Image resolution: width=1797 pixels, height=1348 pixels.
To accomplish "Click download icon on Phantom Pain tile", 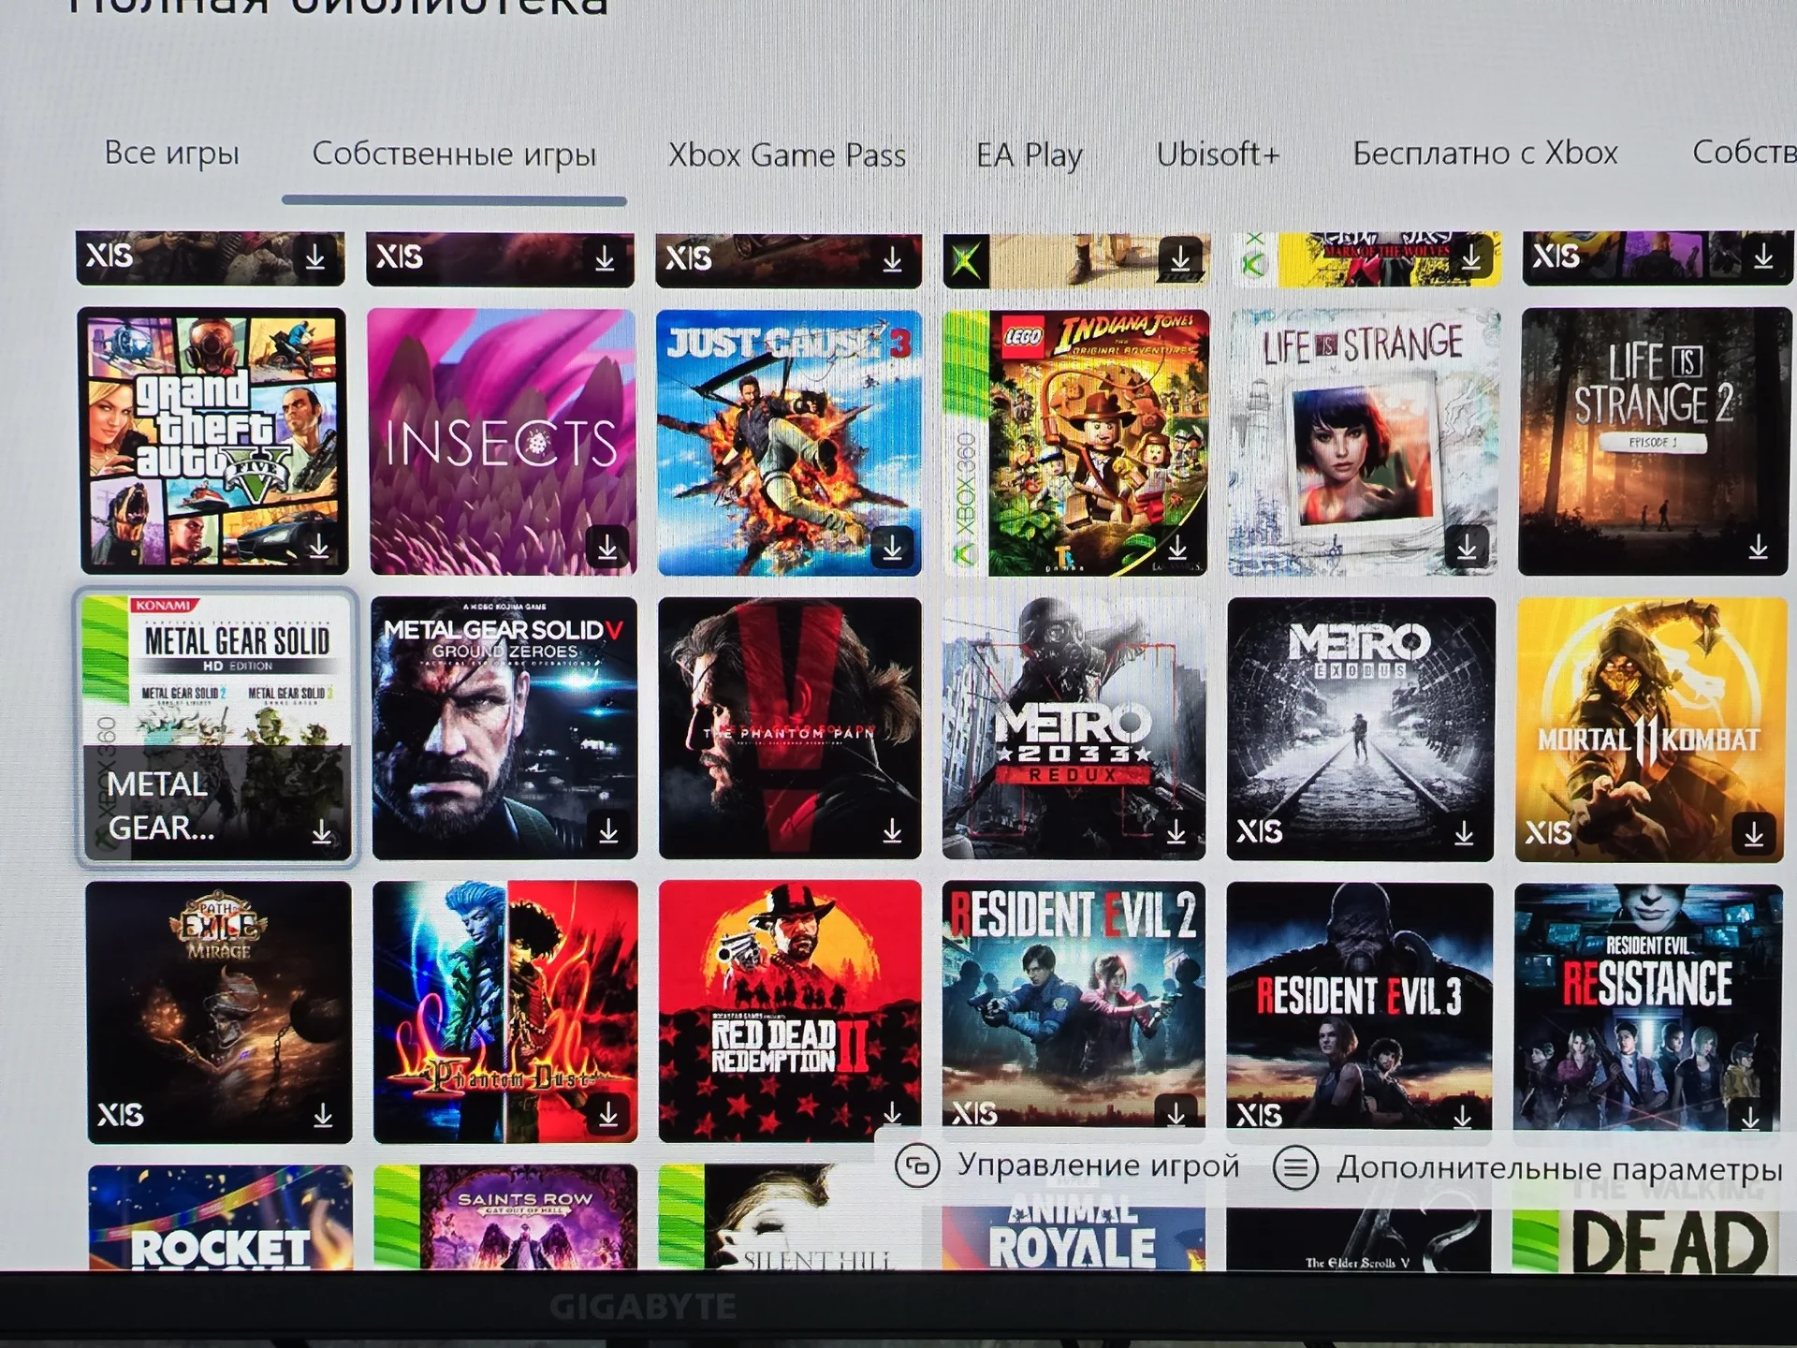I will pos(893,830).
